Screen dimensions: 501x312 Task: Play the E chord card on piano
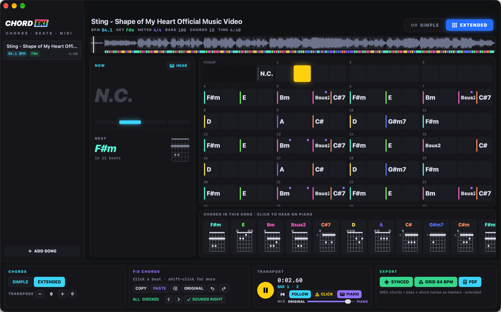click(243, 237)
